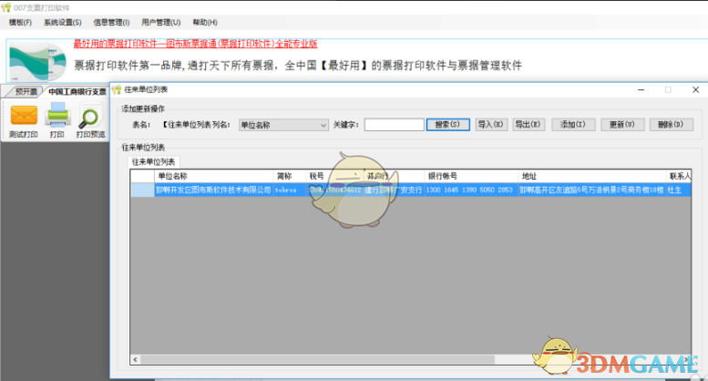Click the 建行邯郸广安支行 bank cell
708x381 pixels.
click(x=394, y=190)
